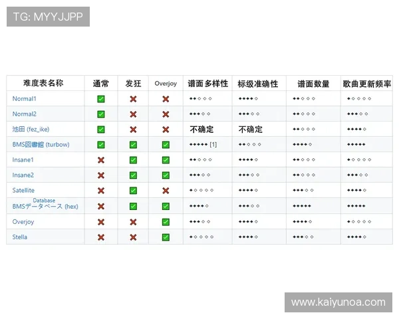Click the red cross for Normal1 under 发狂
The width and height of the screenshot is (399, 319).
133,99
